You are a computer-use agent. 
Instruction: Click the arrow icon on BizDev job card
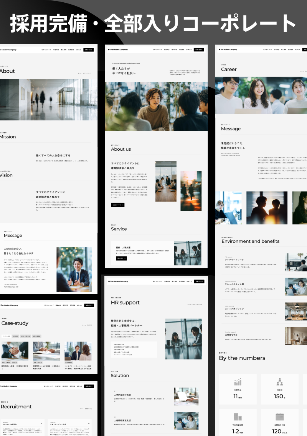pyautogui.click(x=42, y=423)
